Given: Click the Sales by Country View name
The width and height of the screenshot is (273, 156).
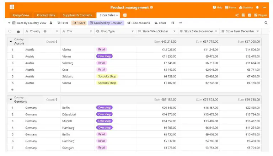Looking at the screenshot, I should point(31,23).
